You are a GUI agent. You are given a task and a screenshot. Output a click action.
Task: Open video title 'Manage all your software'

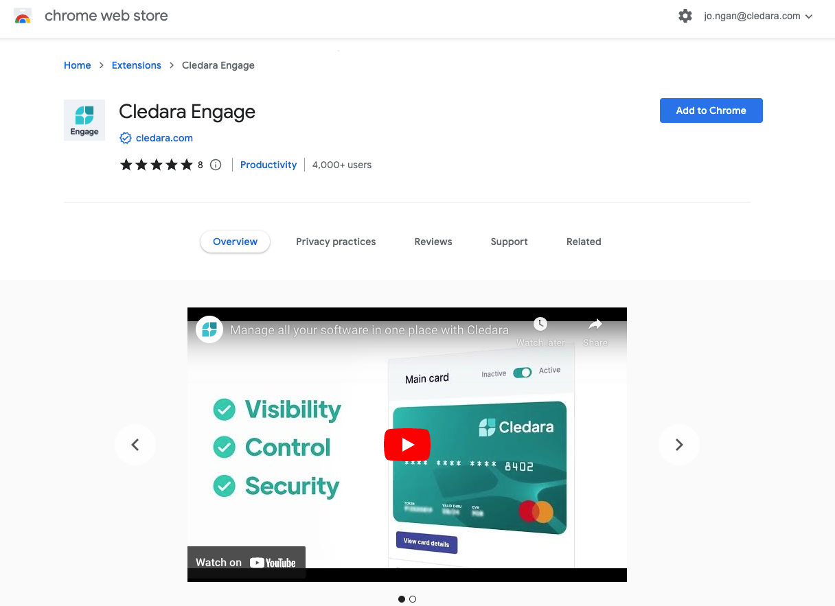point(369,330)
